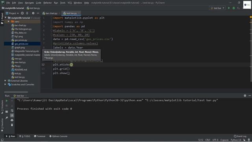Toggle soft-wrap in Run console
The width and height of the screenshot is (252, 142).
coord(12,110)
